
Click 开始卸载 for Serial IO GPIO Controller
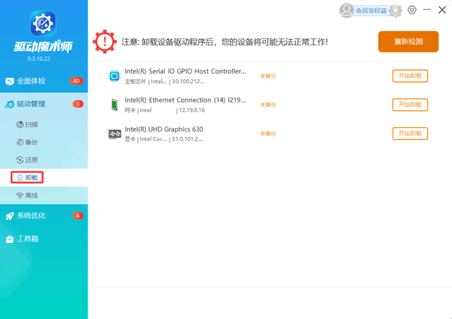point(410,75)
